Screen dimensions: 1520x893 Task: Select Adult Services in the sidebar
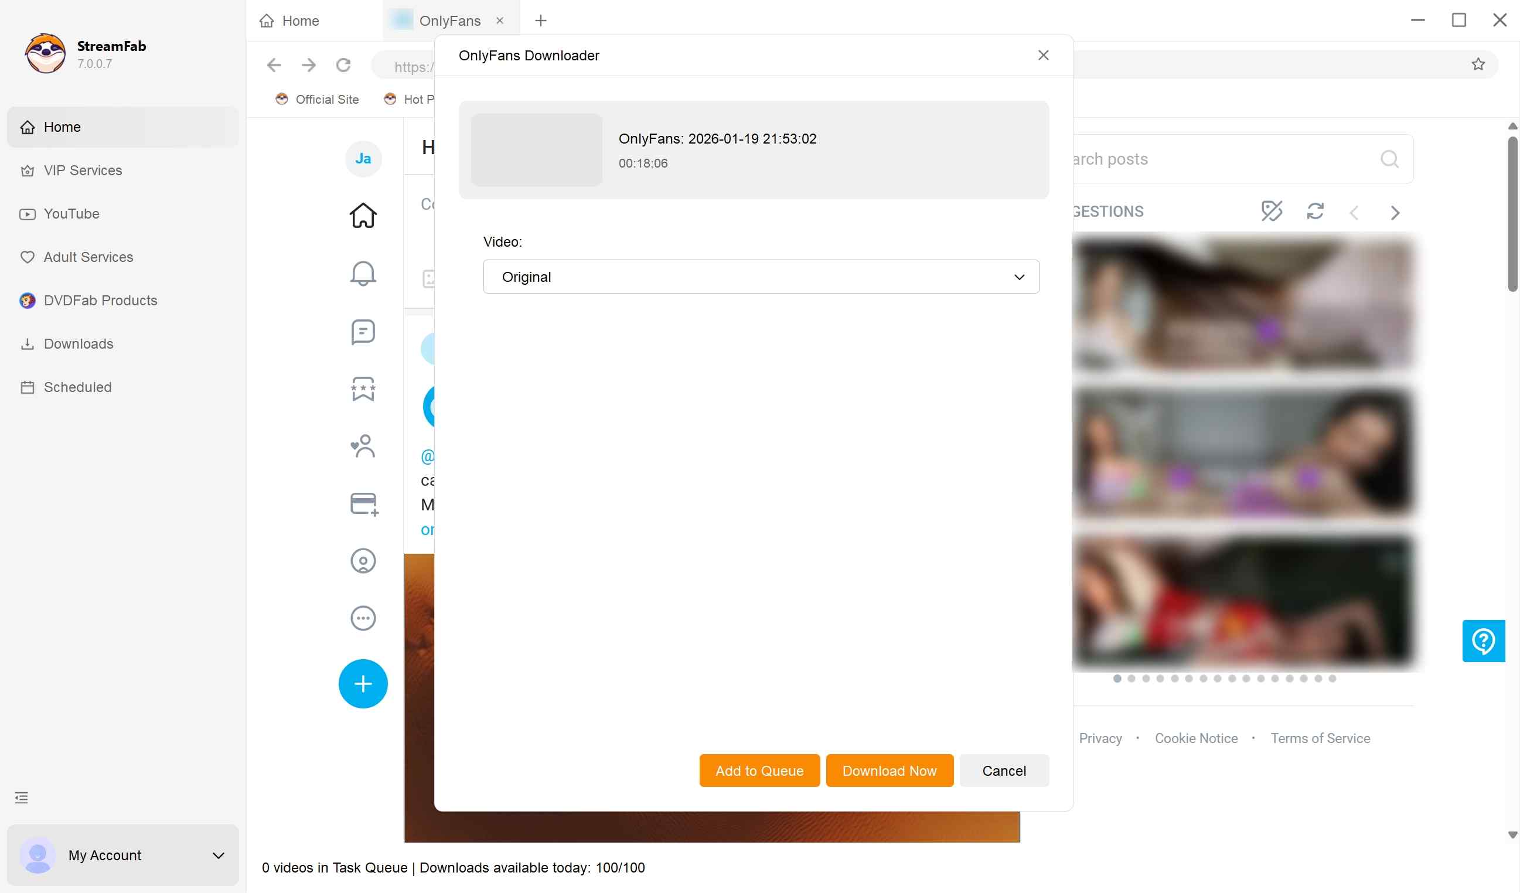(x=88, y=257)
